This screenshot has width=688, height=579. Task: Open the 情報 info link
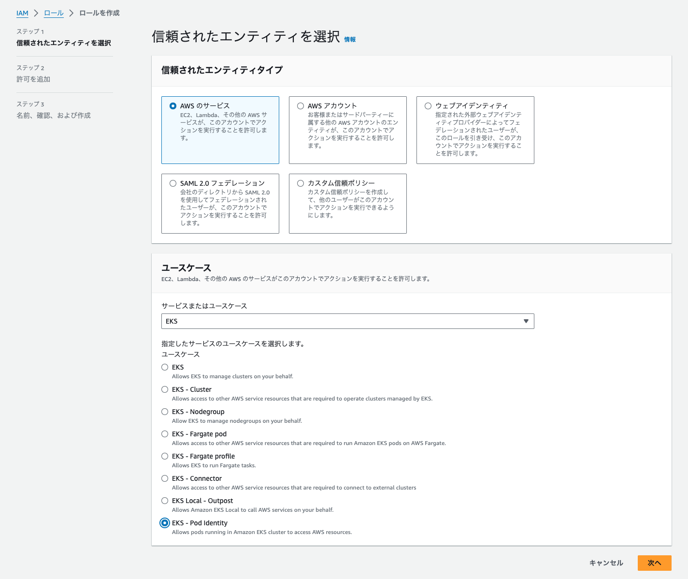tap(350, 40)
